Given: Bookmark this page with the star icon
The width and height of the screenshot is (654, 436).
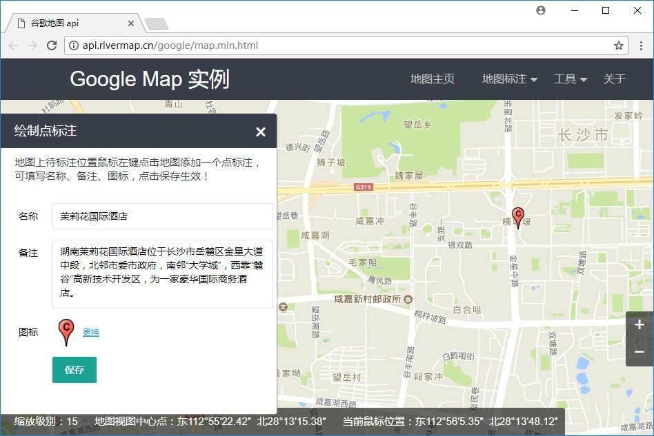Looking at the screenshot, I should [x=619, y=45].
